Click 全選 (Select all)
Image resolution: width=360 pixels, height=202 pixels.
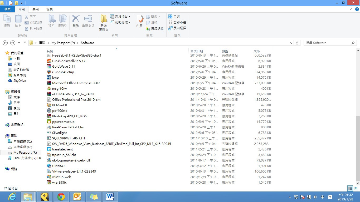pos(174,16)
